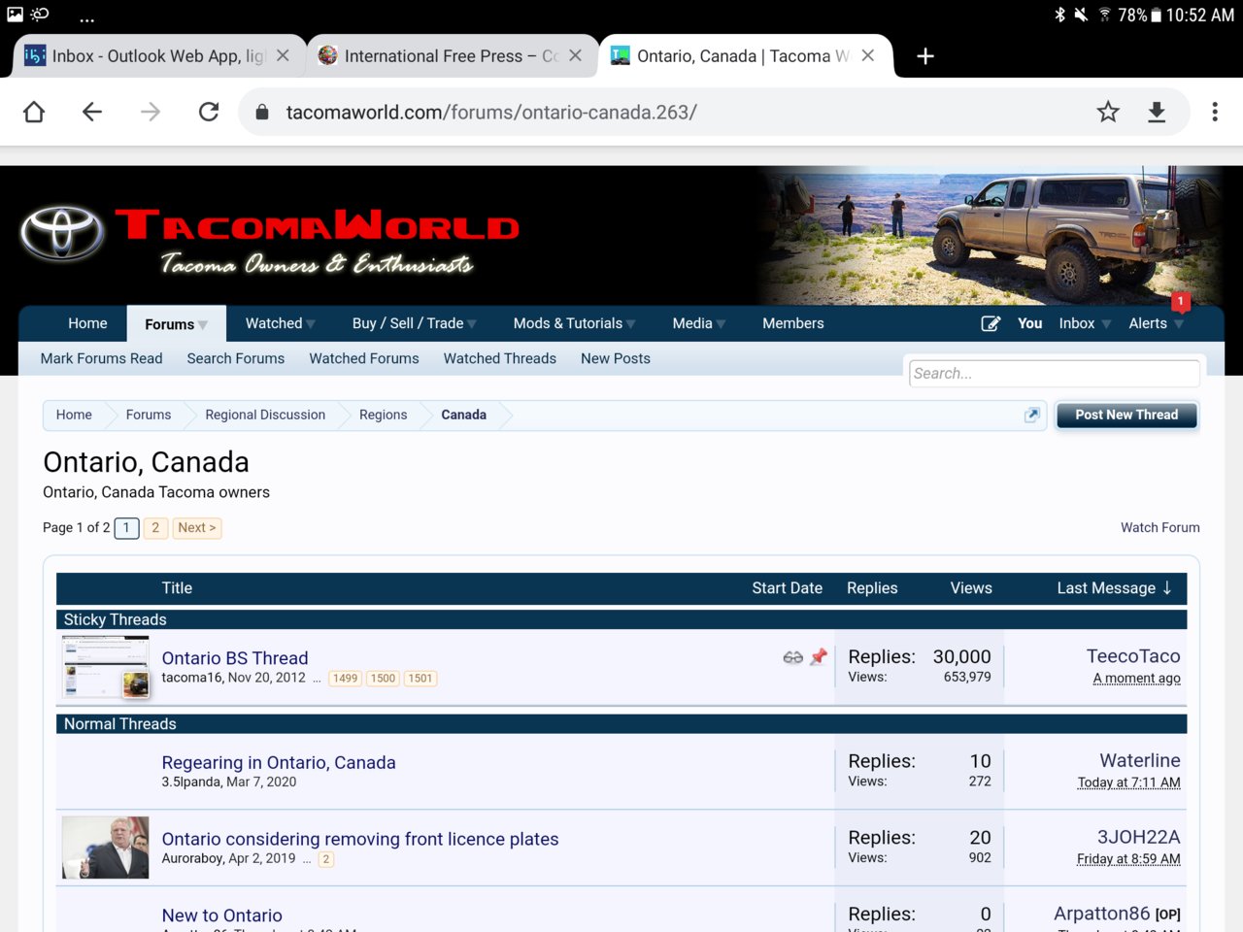Open New Posts link
This screenshot has width=1243, height=932.
(616, 358)
